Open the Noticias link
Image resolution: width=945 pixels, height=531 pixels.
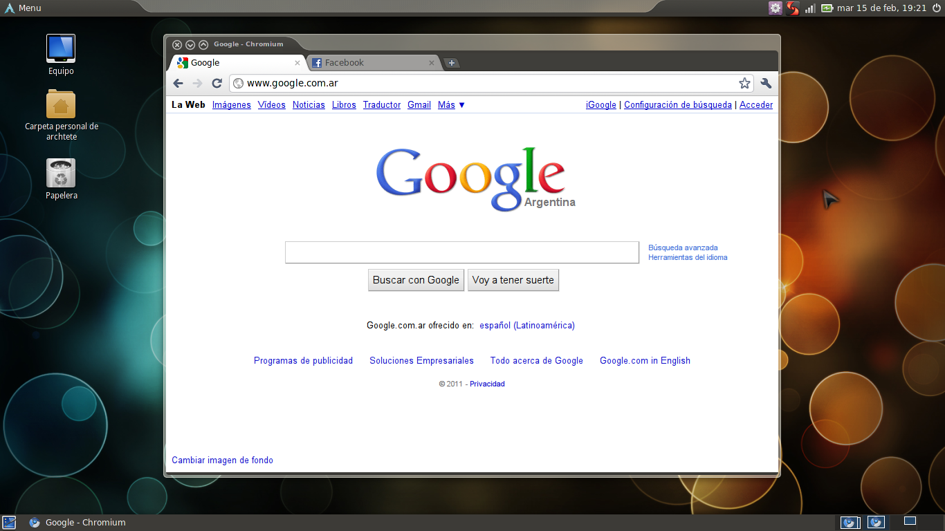pos(309,105)
